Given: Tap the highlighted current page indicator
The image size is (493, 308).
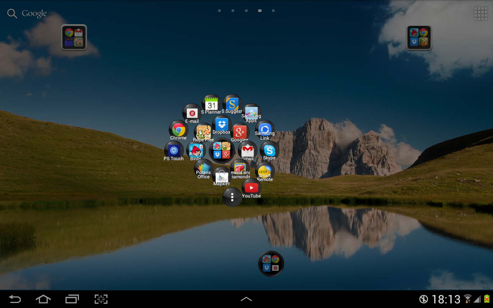Looking at the screenshot, I should tap(260, 11).
